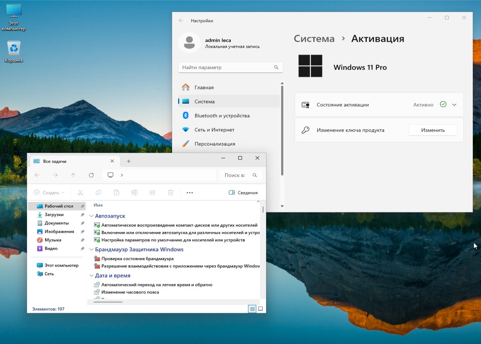Image resolution: width=481 pixels, height=344 pixels.
Task: Collapse the Дата и время group
Action: point(91,276)
